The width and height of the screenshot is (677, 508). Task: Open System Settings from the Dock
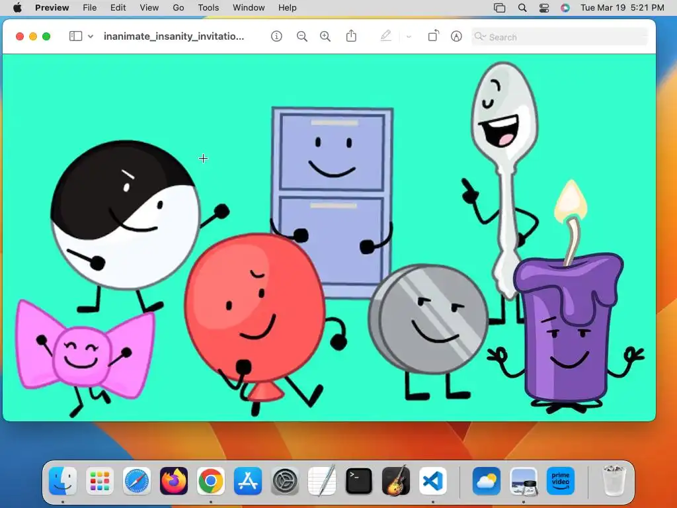285,481
